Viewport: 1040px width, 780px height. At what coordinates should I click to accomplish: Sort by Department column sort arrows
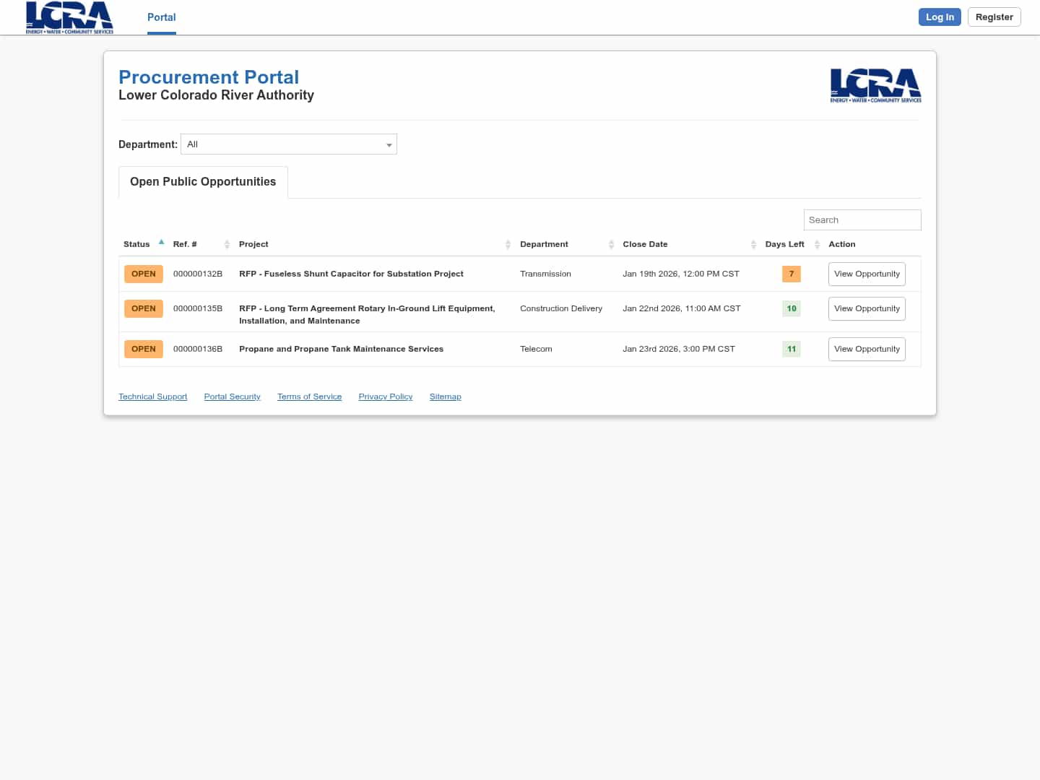pyautogui.click(x=611, y=245)
